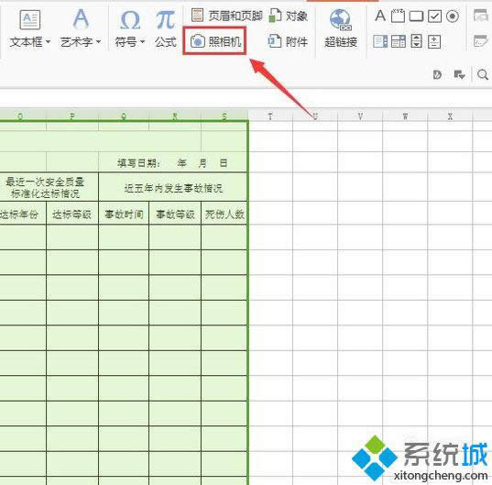This screenshot has height=485, width=492.
Task: Expand the 文本框 dropdown arrow
Action: click(48, 41)
